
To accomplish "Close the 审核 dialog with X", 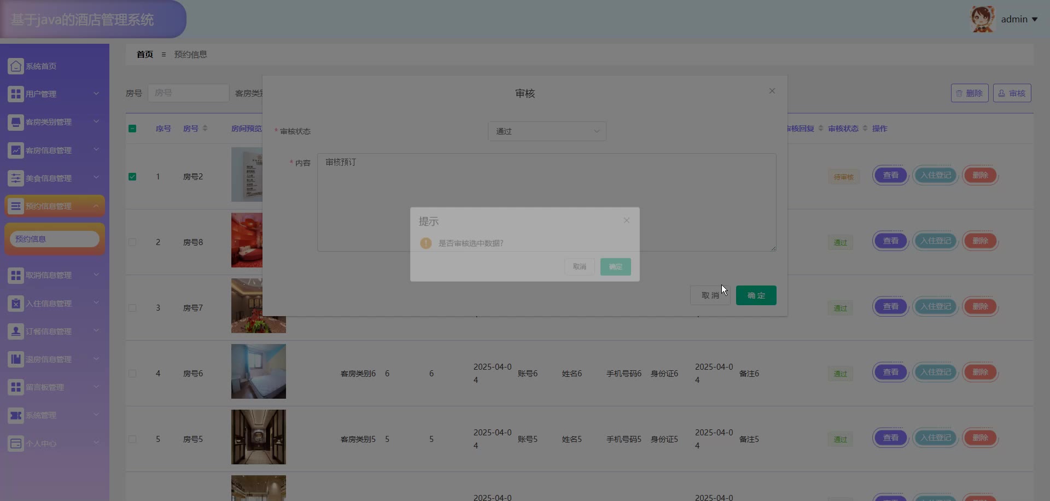I will point(772,91).
